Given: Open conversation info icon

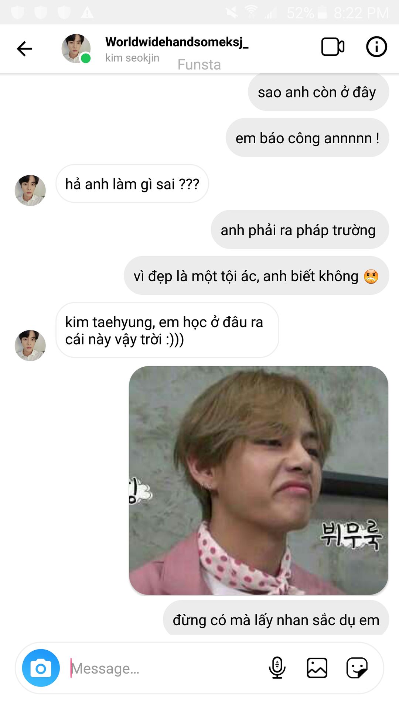Looking at the screenshot, I should pos(376,47).
